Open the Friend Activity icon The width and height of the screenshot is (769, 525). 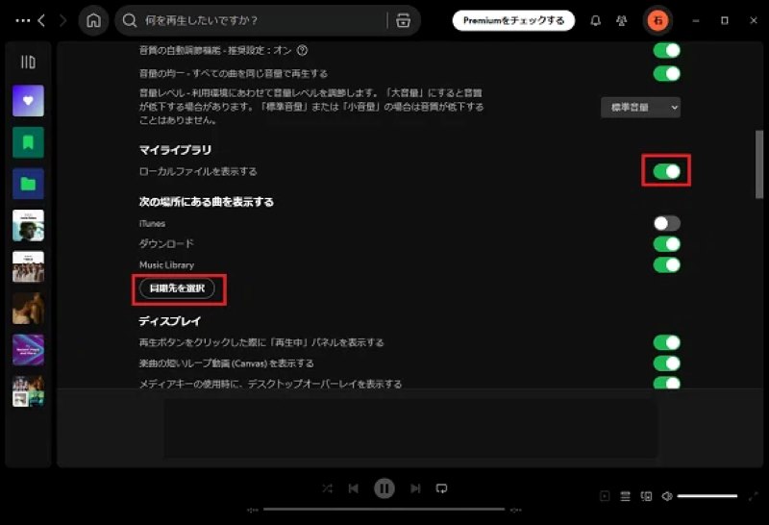621,20
